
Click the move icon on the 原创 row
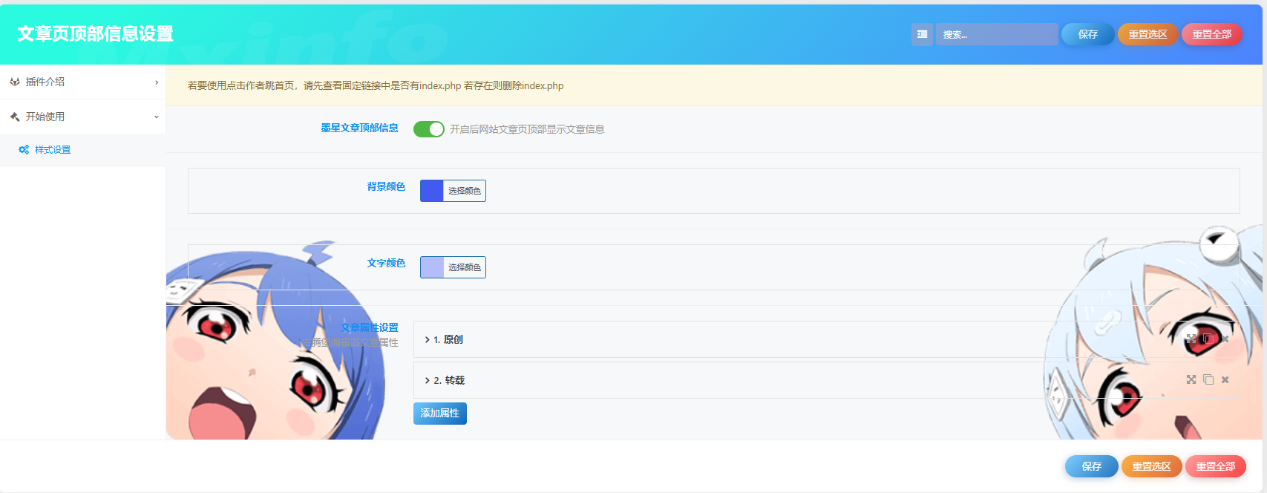tap(1191, 339)
